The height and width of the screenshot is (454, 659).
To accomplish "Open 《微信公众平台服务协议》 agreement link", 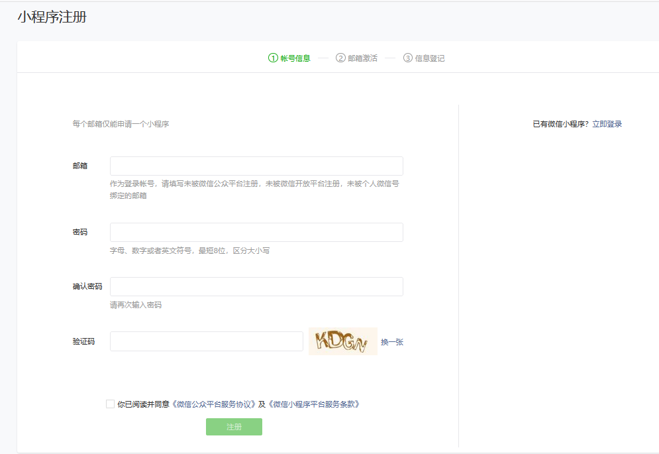I will (214, 404).
